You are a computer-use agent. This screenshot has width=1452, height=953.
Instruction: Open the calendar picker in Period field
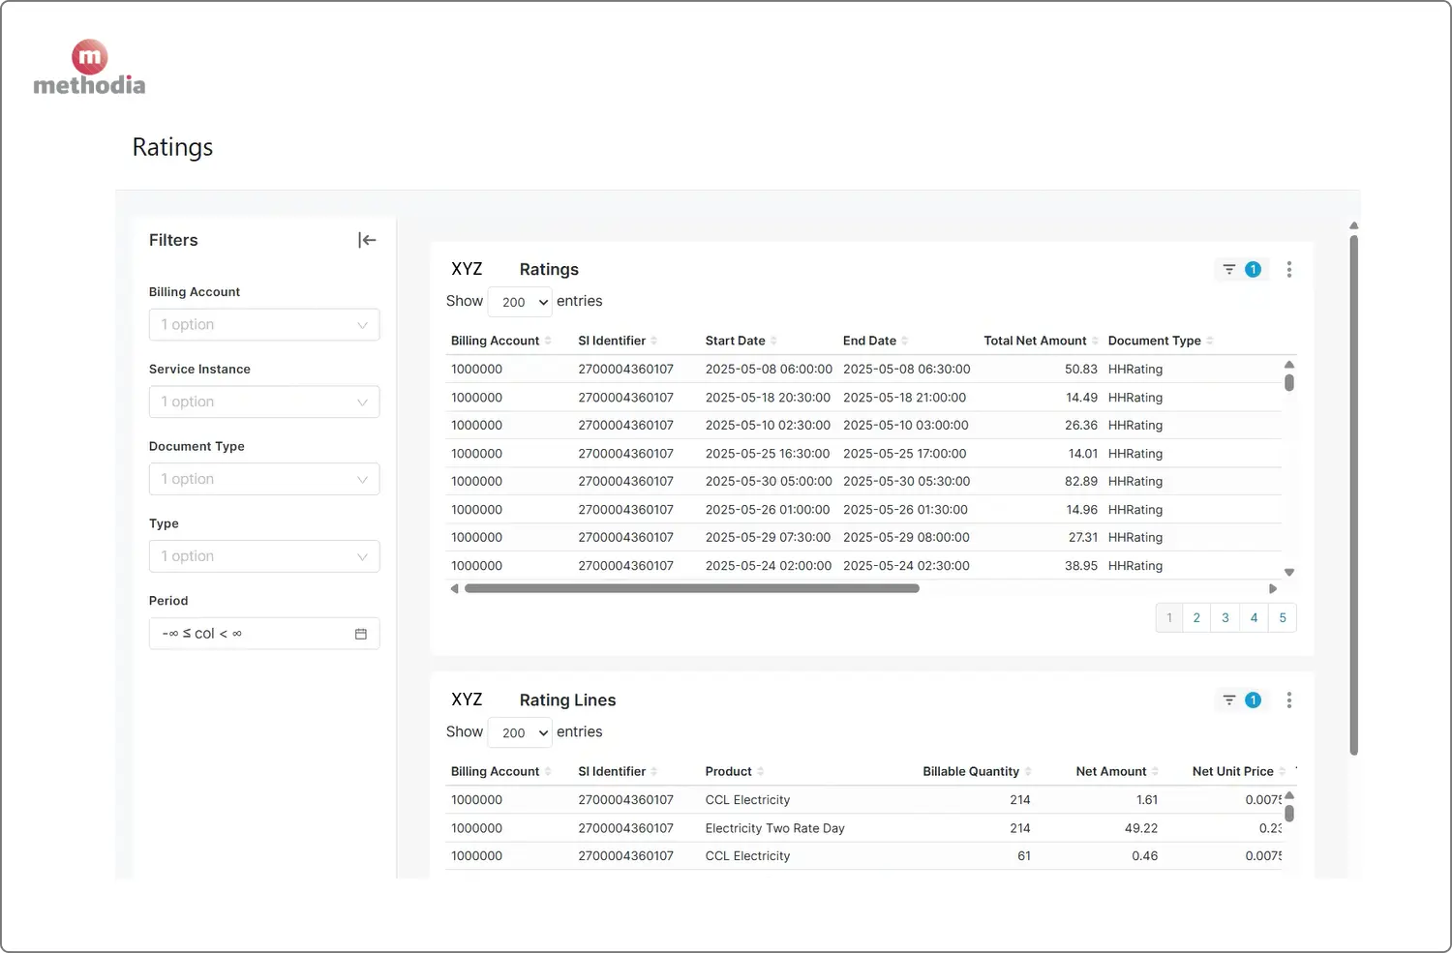click(x=360, y=633)
